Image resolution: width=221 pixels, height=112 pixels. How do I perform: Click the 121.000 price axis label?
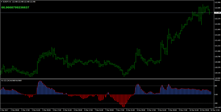pyautogui.click(x=218, y=51)
